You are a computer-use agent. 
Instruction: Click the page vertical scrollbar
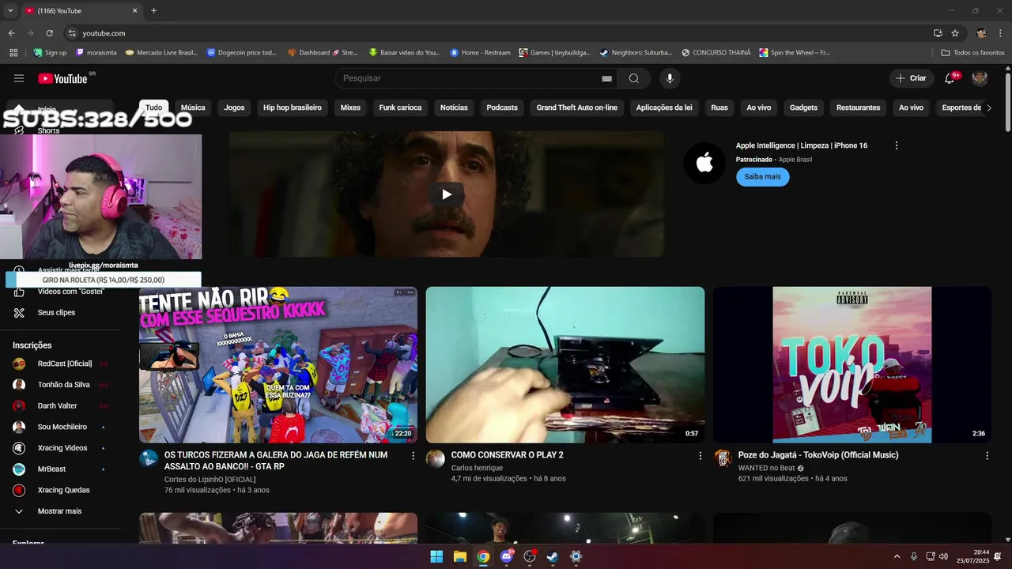click(1007, 103)
